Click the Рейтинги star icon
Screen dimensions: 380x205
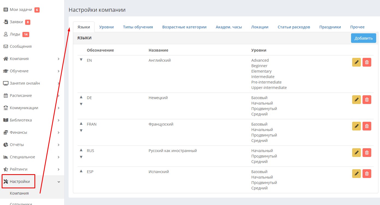pyautogui.click(x=5, y=169)
